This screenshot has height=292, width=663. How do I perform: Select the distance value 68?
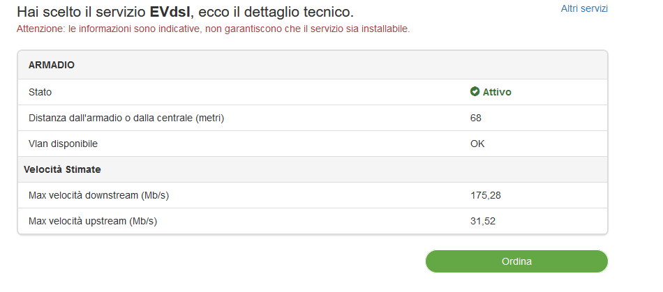coord(476,118)
